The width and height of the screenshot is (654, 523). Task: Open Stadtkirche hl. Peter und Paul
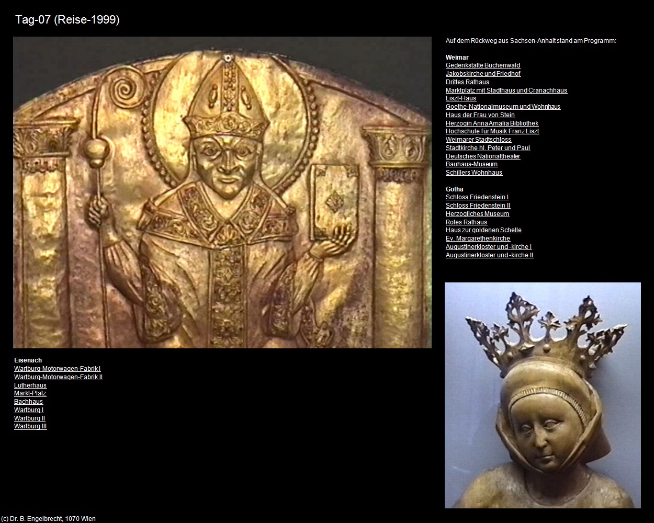click(x=488, y=148)
